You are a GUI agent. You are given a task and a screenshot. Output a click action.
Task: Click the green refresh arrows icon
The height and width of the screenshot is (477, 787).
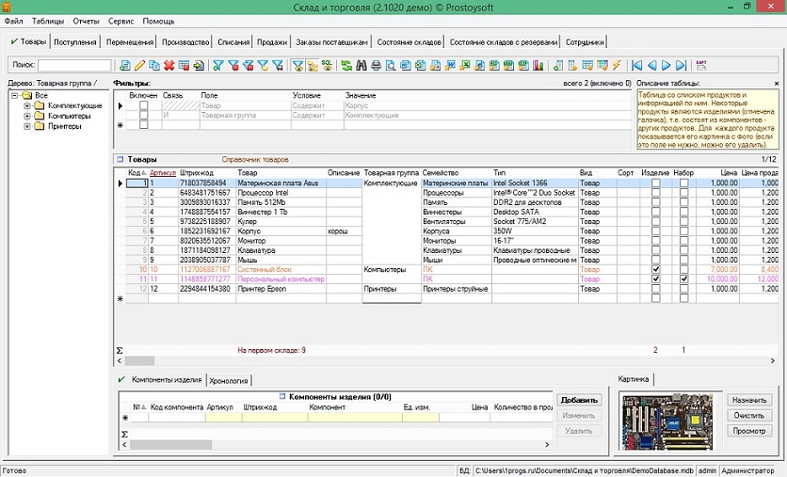point(346,66)
